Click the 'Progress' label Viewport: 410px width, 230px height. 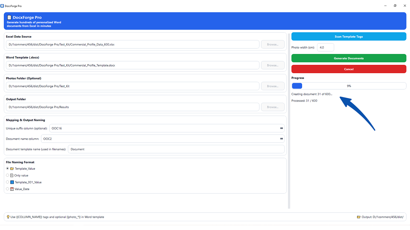tap(298, 78)
